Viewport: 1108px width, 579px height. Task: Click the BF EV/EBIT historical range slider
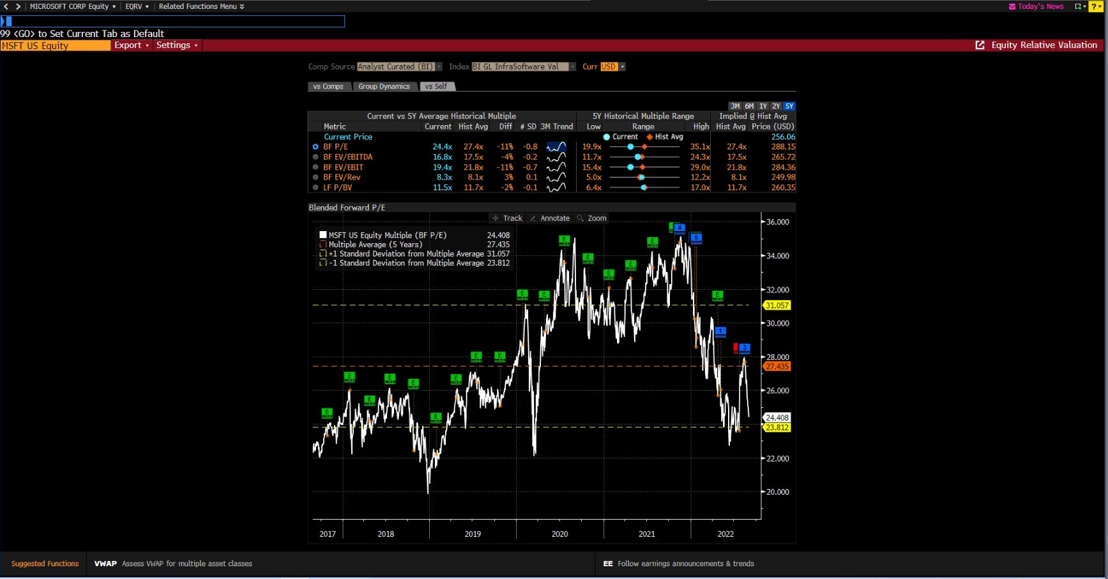coord(644,167)
